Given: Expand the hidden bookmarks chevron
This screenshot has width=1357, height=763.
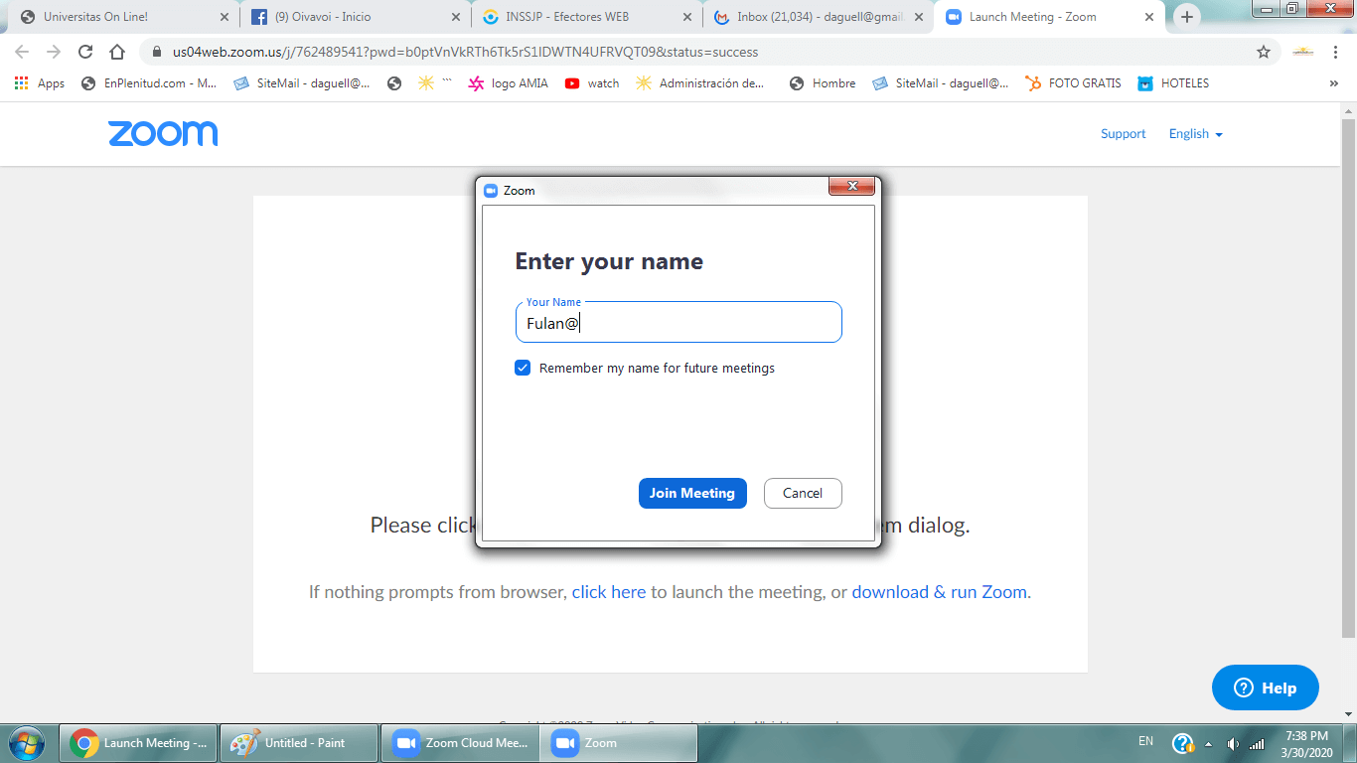Looking at the screenshot, I should pos(1333,83).
